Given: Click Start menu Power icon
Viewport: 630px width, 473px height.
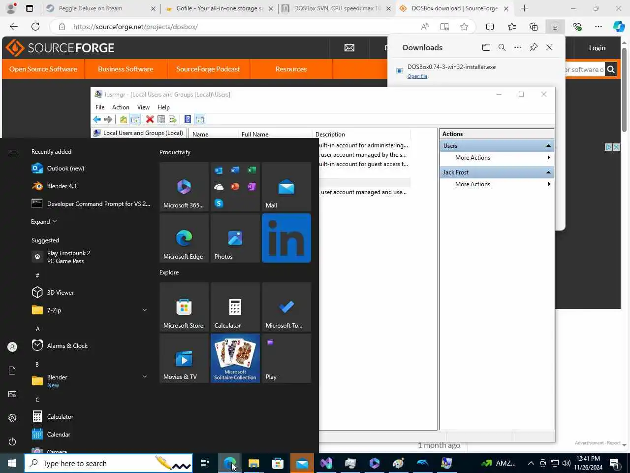Looking at the screenshot, I should [12, 441].
